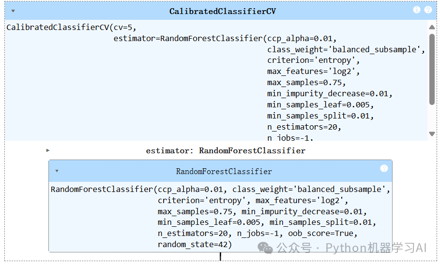440x265 pixels.
Task: Open the RandomForestClassifier documentation question-mark icon
Action: [x=384, y=168]
